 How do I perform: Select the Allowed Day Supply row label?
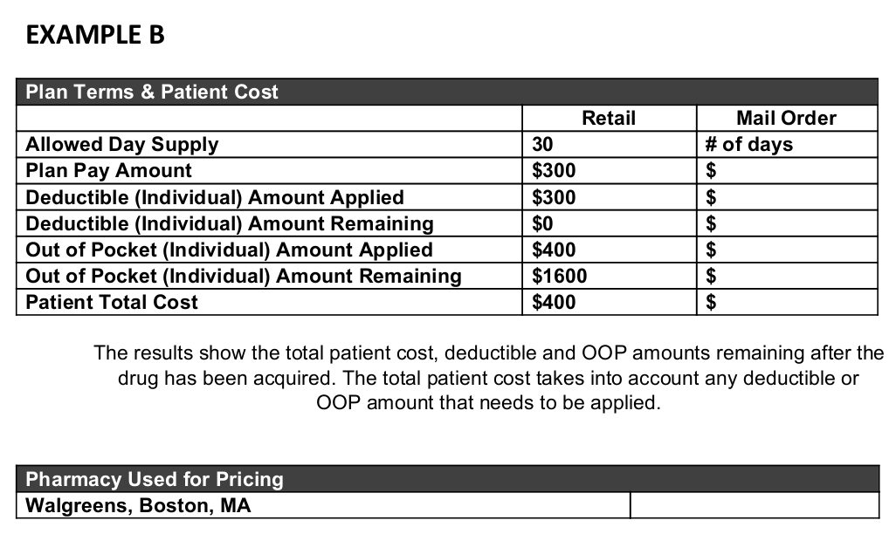122,145
